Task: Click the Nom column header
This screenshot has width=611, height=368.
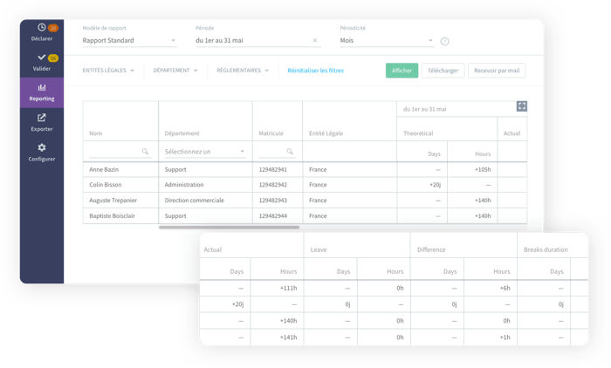Action: [95, 133]
